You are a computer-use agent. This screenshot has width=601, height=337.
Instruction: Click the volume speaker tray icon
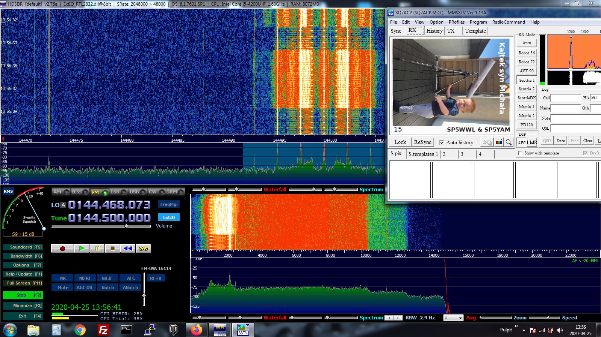pyautogui.click(x=560, y=330)
